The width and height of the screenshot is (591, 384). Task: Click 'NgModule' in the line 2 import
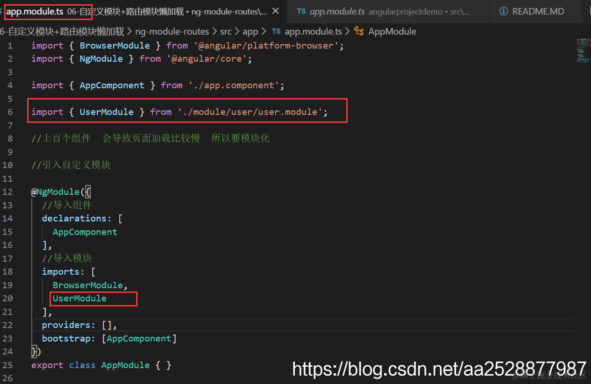tap(101, 59)
